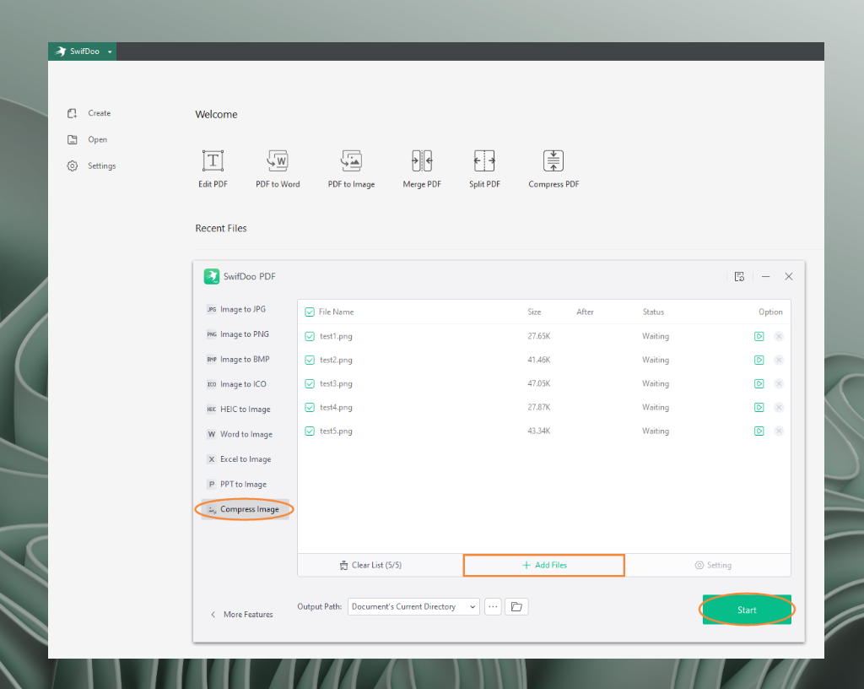This screenshot has width=864, height=689.
Task: Open the compression Setting button
Action: 713,565
